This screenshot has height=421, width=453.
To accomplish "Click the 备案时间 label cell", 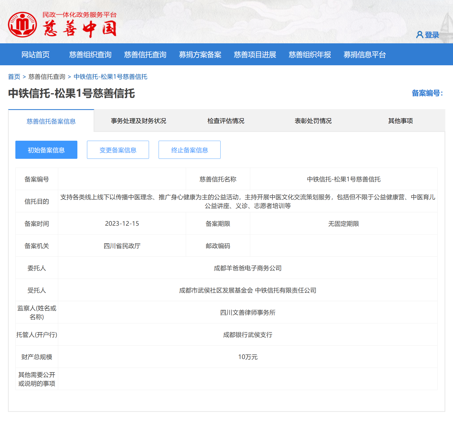I will point(37,224).
